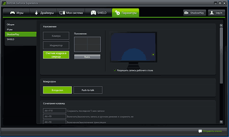Click the NVIDIA logo in title bar
229x137 pixels.
4,3
